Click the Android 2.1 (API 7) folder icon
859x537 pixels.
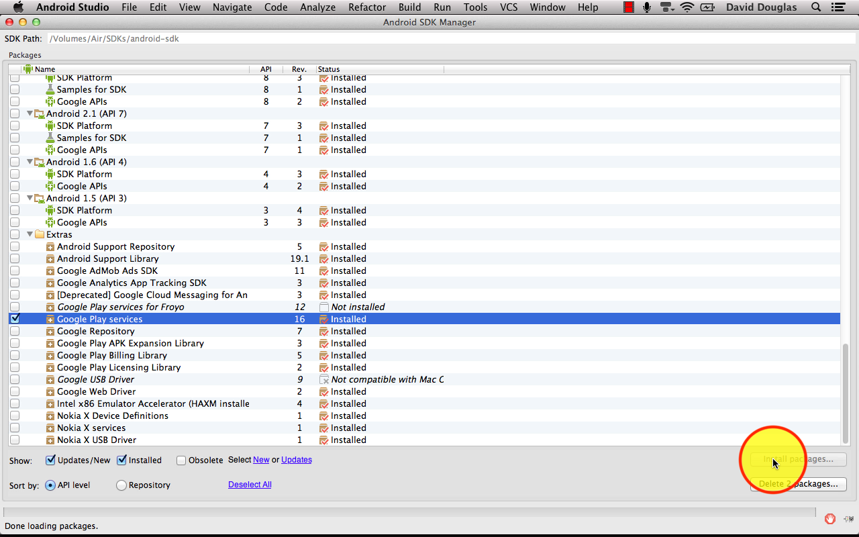40,113
